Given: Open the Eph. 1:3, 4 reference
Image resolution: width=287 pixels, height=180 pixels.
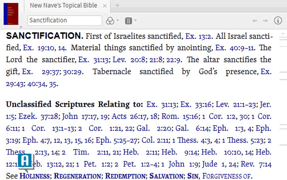Looking at the screenshot, I should (232, 128).
